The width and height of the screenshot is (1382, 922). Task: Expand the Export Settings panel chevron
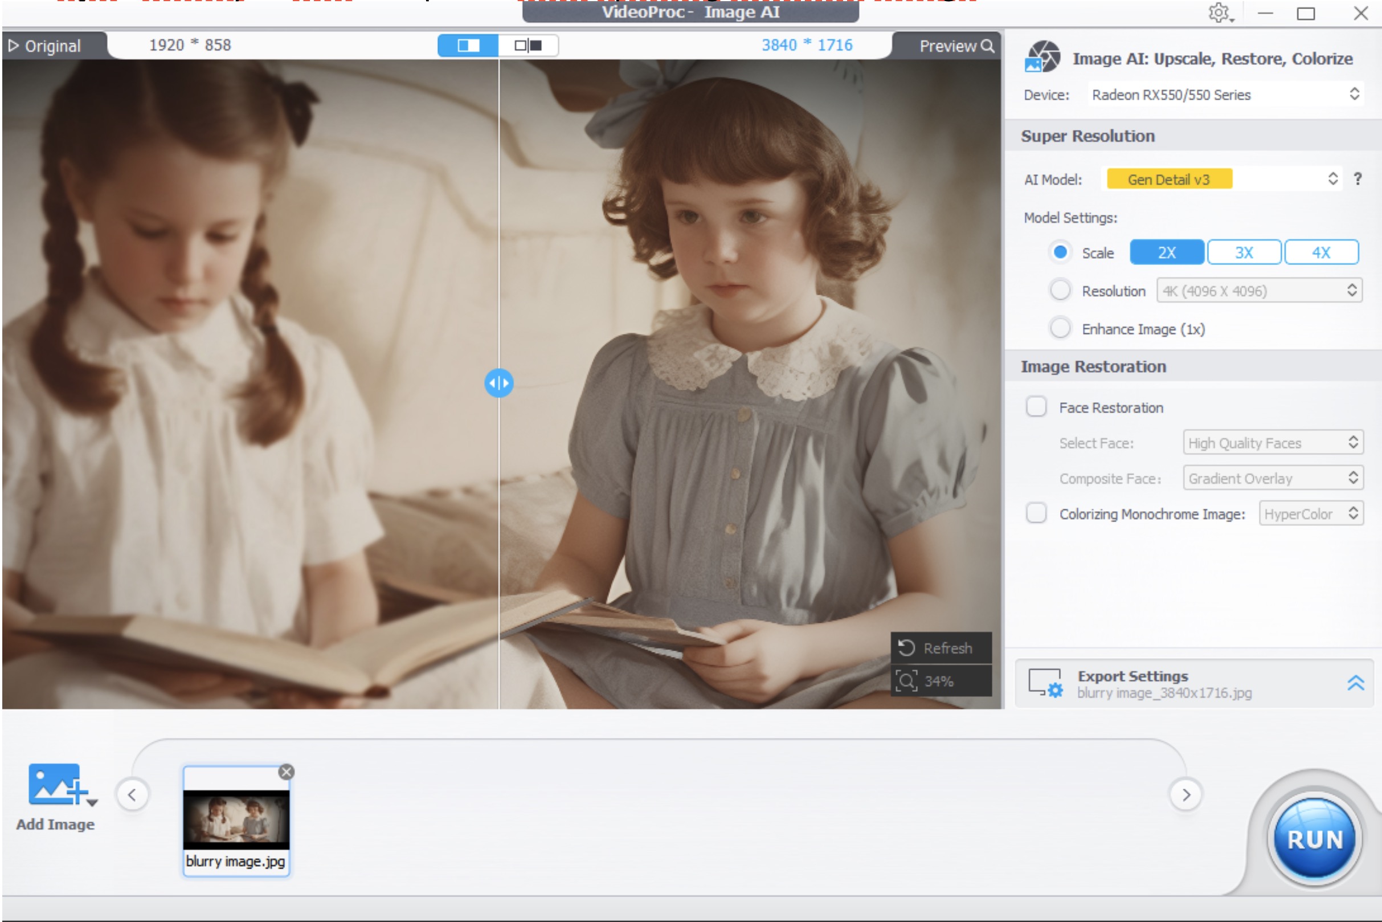pos(1355,683)
